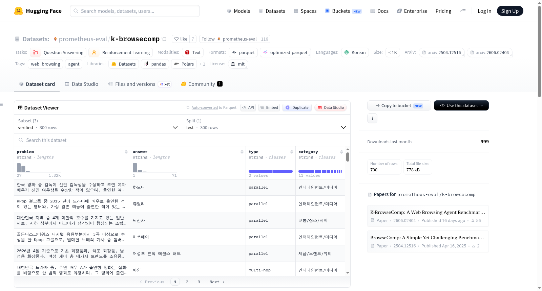This screenshot has width=542, height=291.
Task: Click the answer lengths histogram
Action: (155, 167)
